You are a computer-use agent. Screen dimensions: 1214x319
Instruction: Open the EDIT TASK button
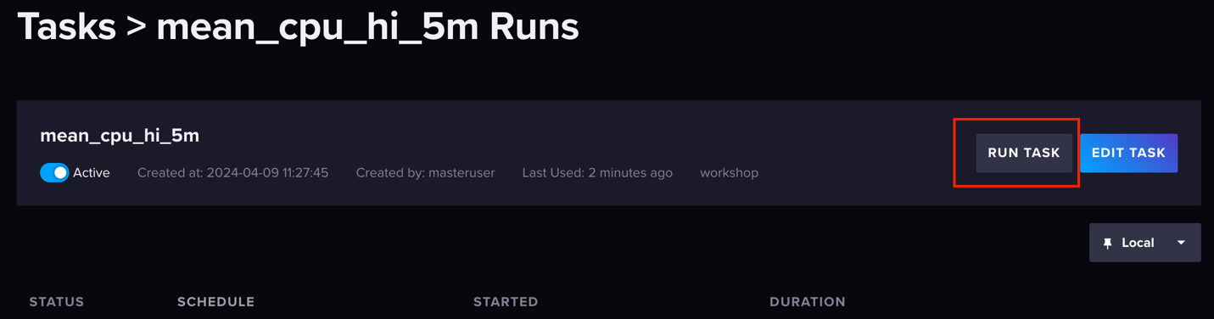(1128, 153)
